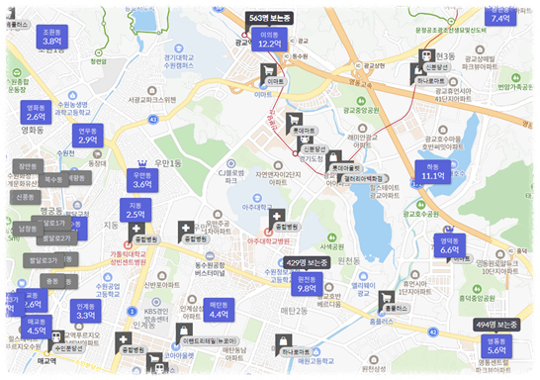Click the 494명 보는중 tooltip

click(x=496, y=325)
